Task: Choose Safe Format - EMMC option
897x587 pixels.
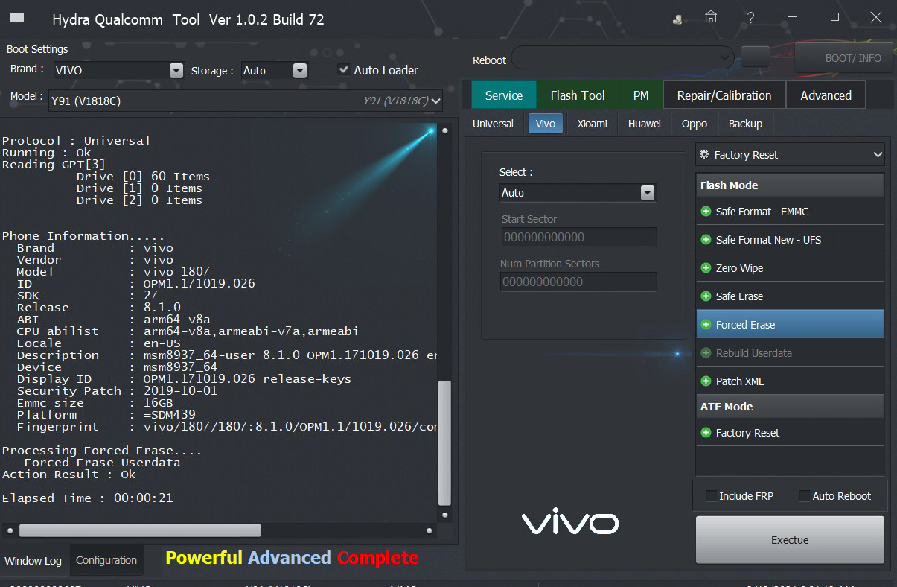Action: pos(790,212)
